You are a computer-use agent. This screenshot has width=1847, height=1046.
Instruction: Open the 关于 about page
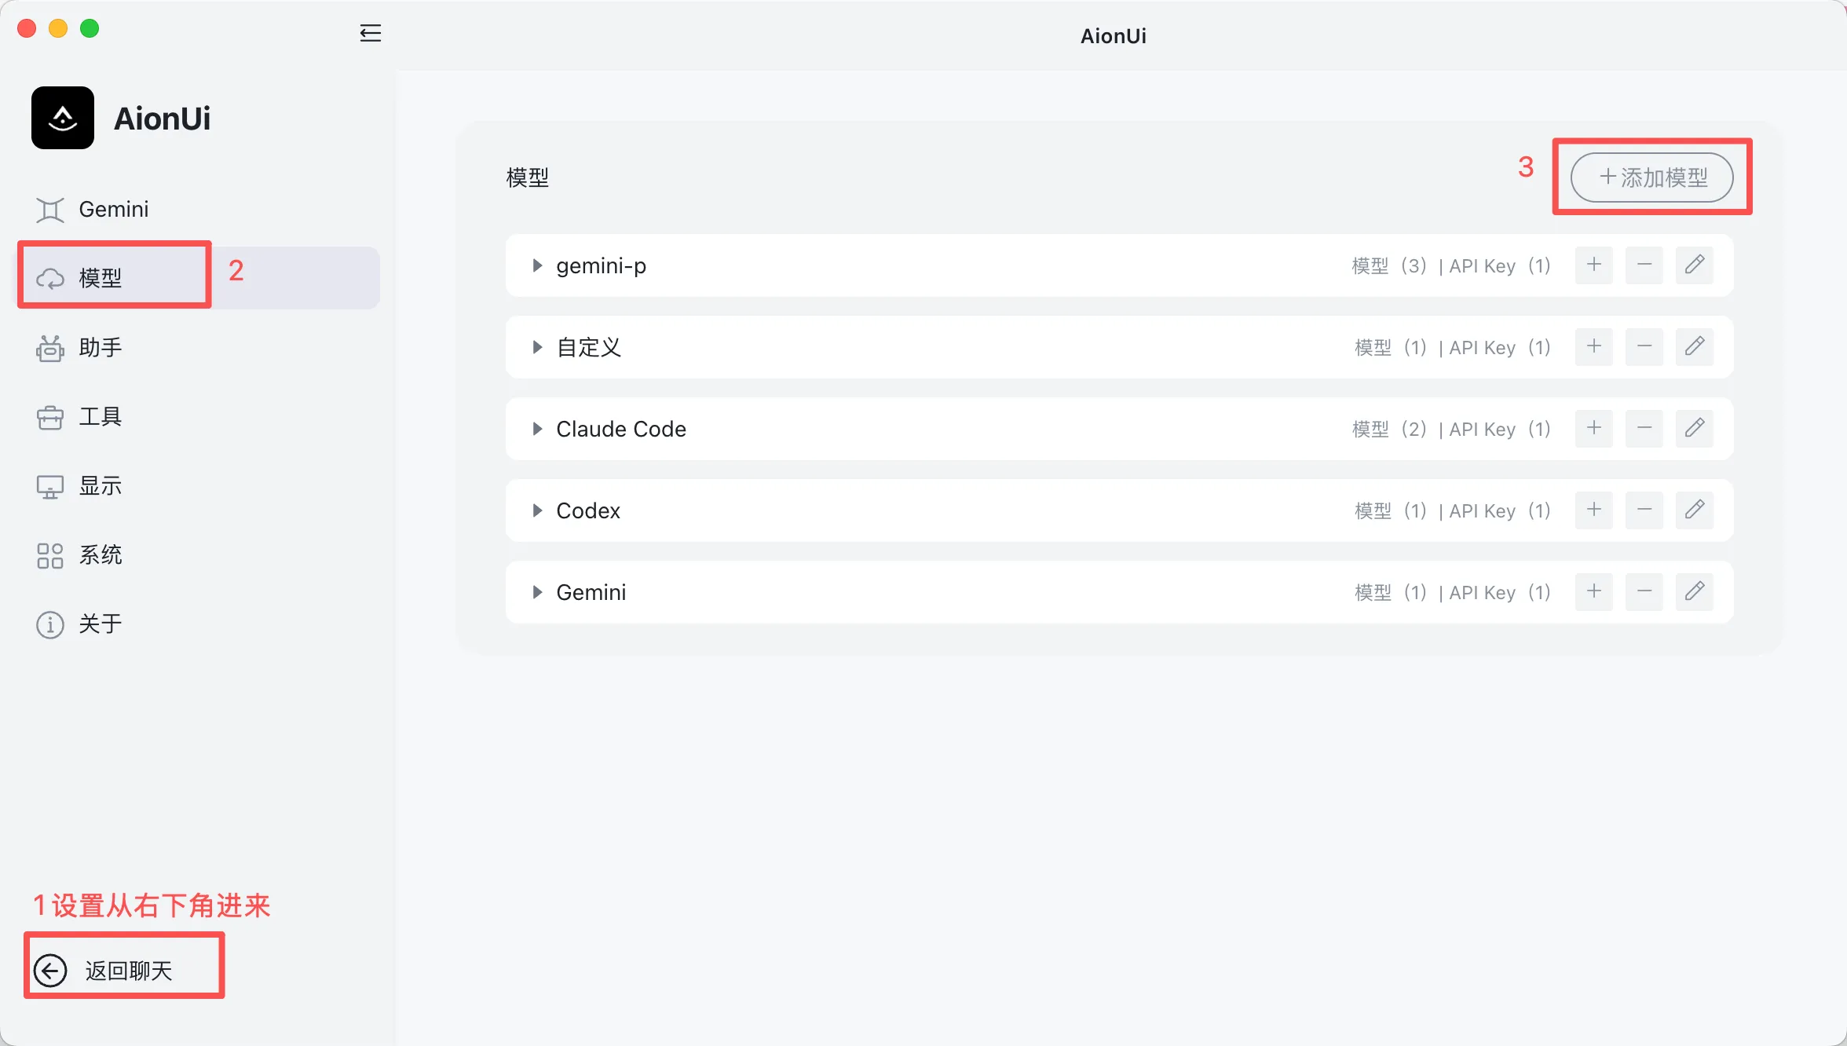pos(101,624)
